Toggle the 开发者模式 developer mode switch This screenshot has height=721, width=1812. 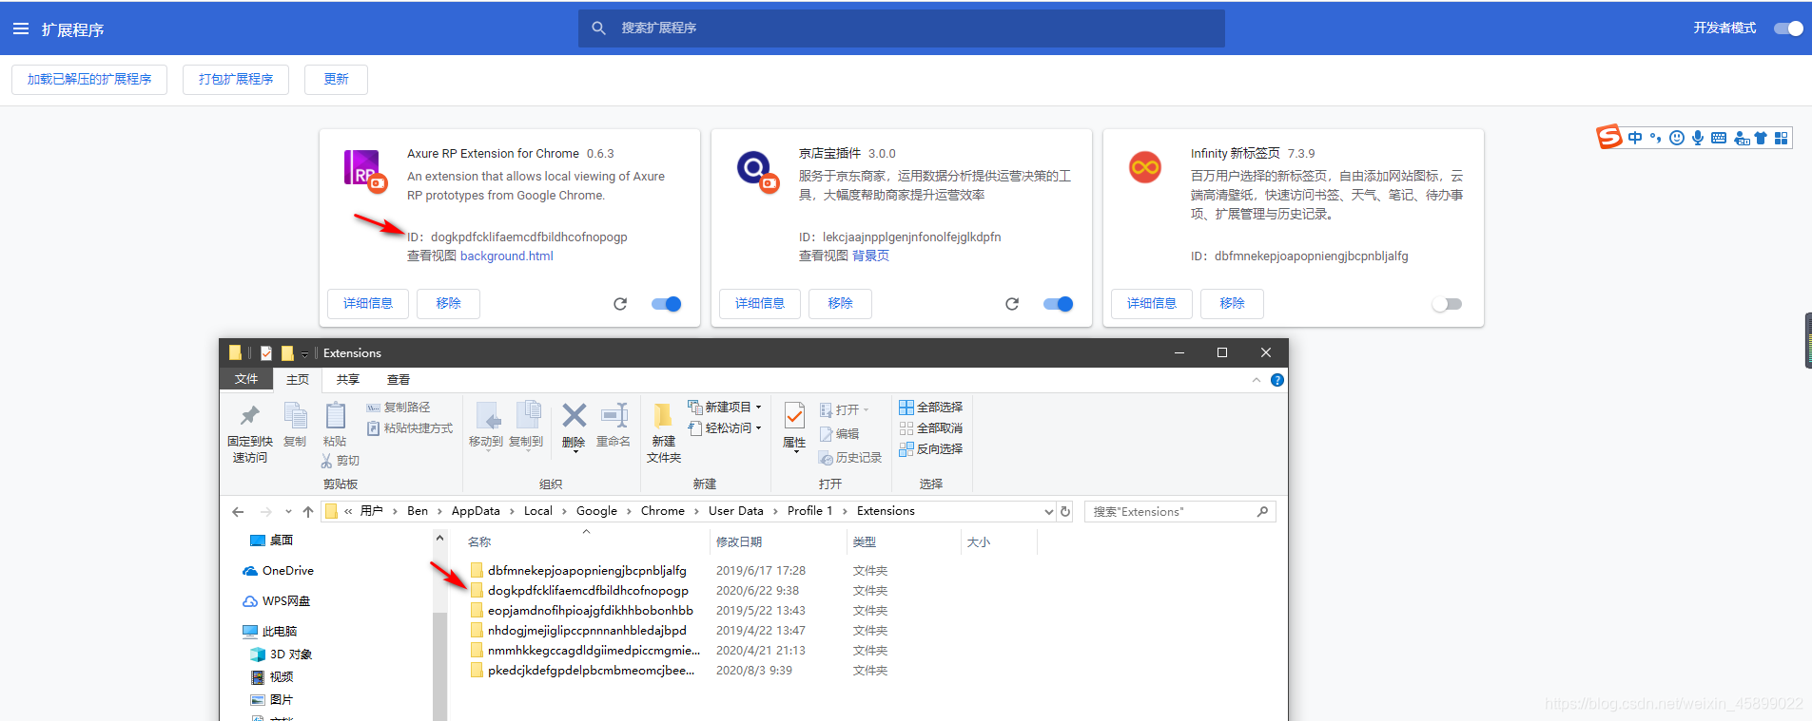(1788, 28)
